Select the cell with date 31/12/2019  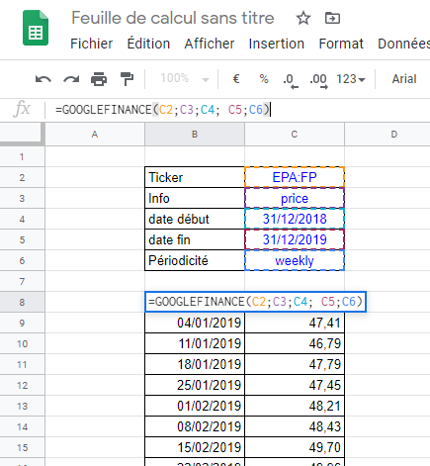(x=295, y=239)
